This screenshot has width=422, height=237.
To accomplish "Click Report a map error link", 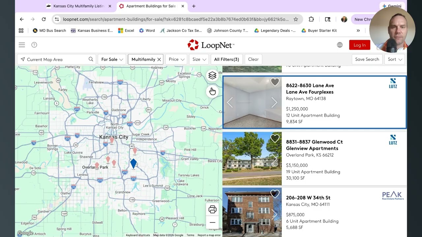I will coord(209,235).
